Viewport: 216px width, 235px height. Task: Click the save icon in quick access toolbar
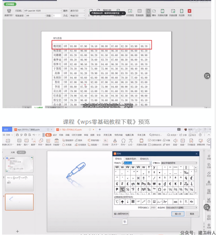click(x=17, y=135)
